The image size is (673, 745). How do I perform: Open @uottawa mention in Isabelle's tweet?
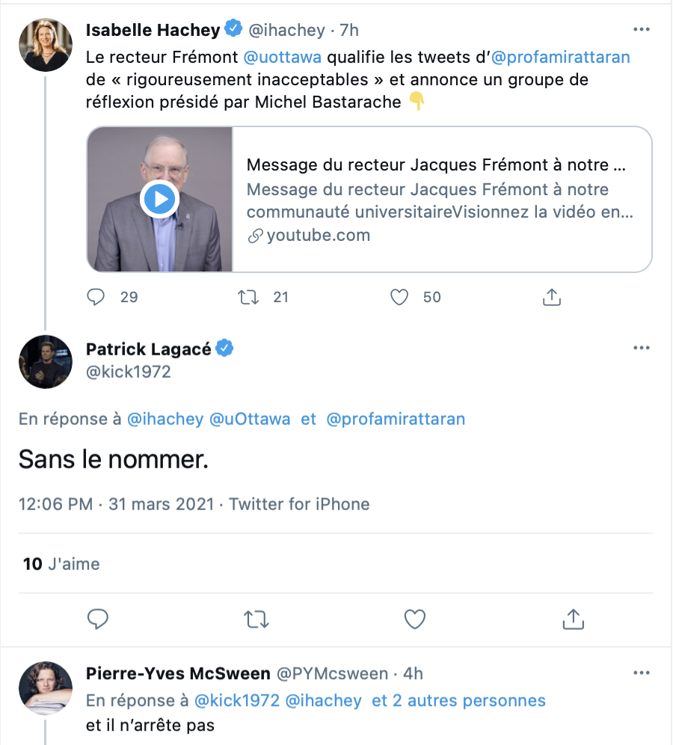coord(283,57)
